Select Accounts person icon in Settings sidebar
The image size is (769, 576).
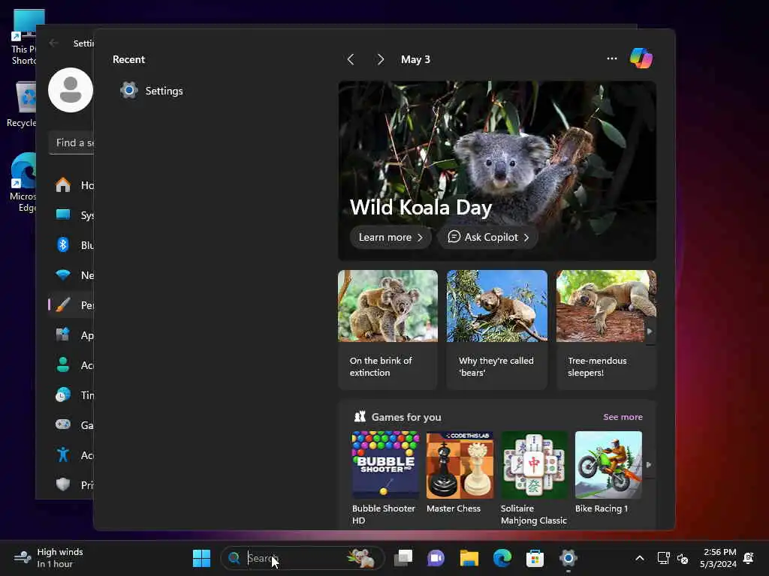pyautogui.click(x=63, y=365)
